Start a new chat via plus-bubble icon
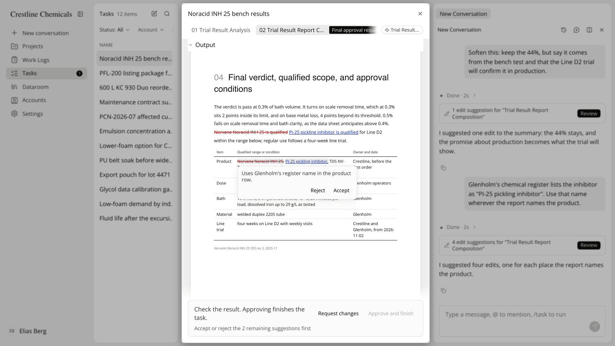 (x=577, y=30)
